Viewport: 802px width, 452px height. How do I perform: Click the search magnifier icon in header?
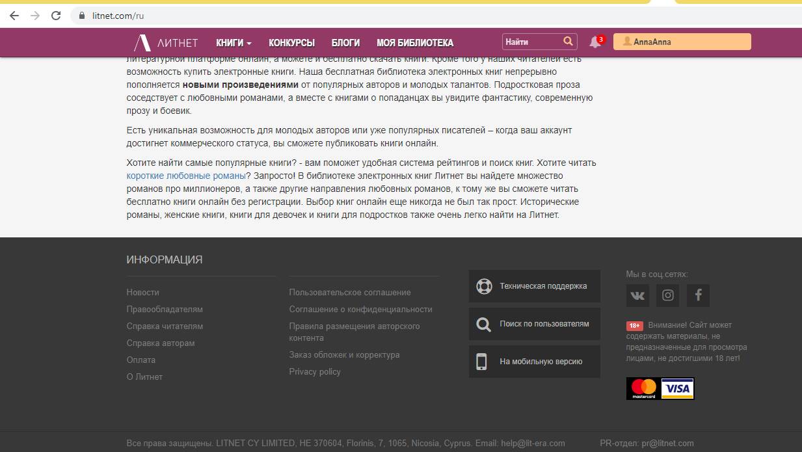[568, 42]
